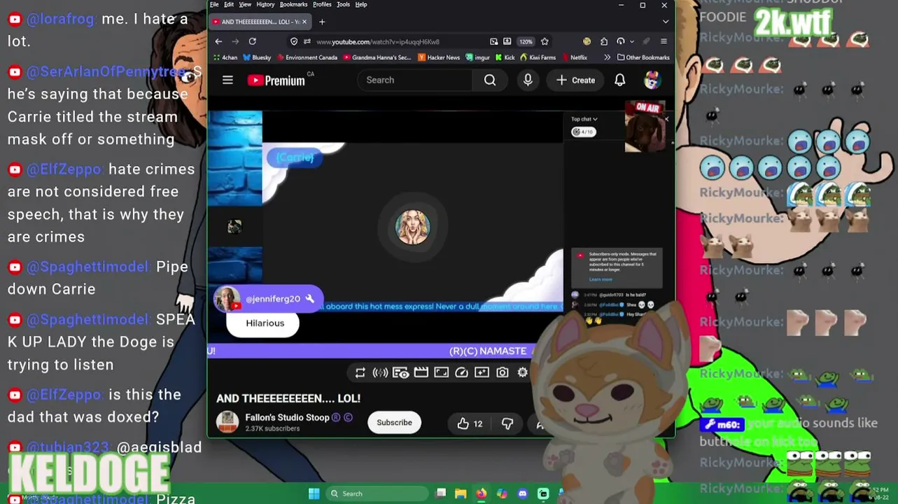
Task: Open Learn more link in chat notice
Action: click(x=601, y=279)
